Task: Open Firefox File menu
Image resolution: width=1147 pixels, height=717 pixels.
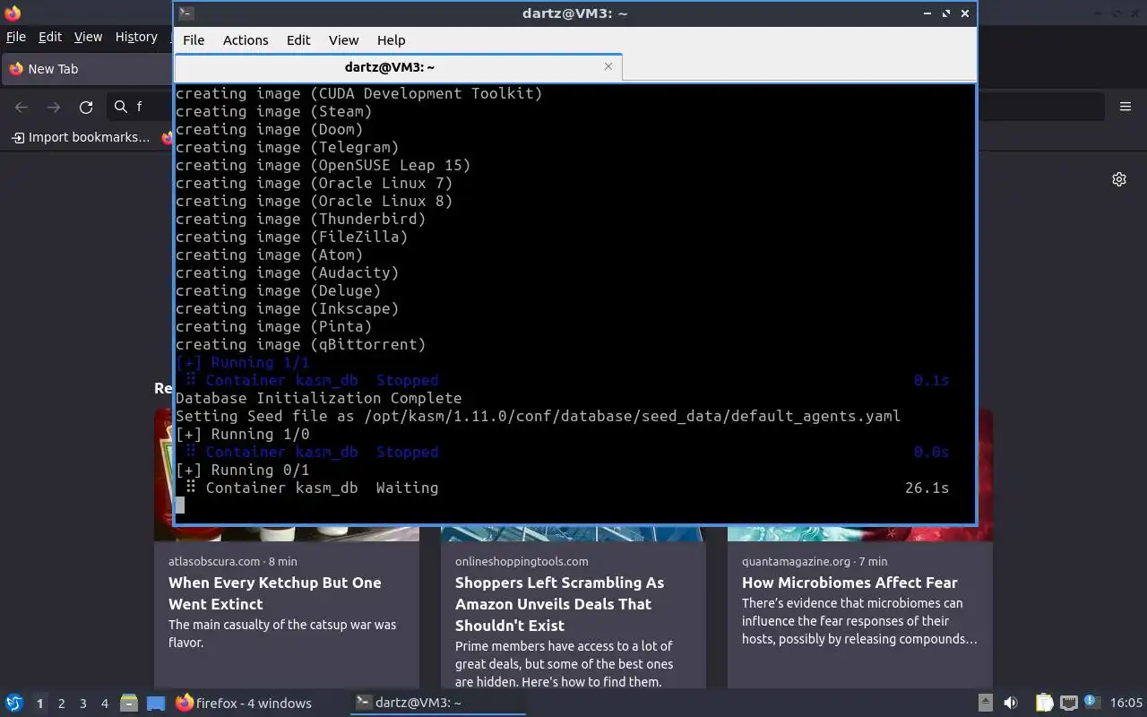Action: [x=16, y=37]
